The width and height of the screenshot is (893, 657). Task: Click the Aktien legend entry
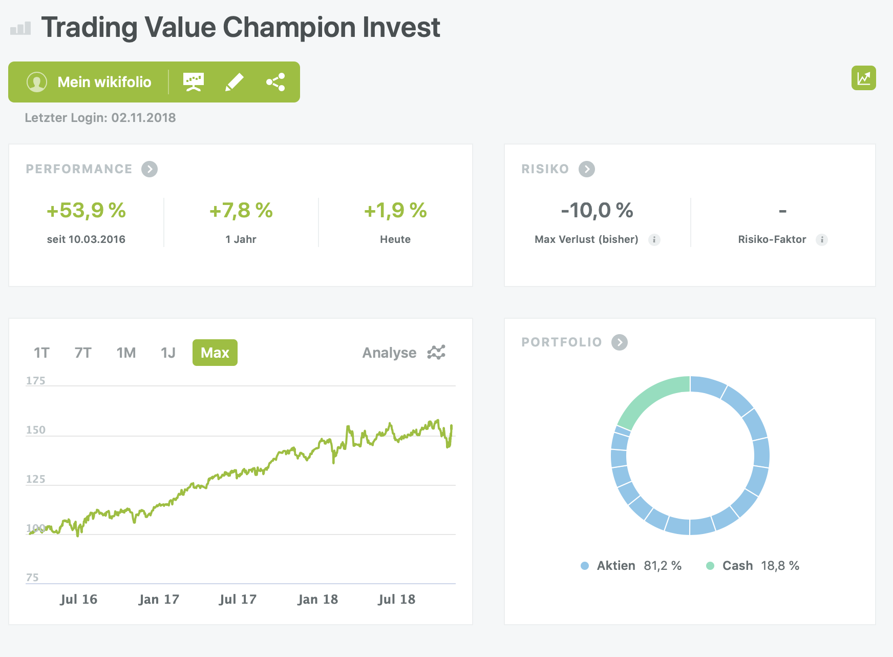point(615,566)
